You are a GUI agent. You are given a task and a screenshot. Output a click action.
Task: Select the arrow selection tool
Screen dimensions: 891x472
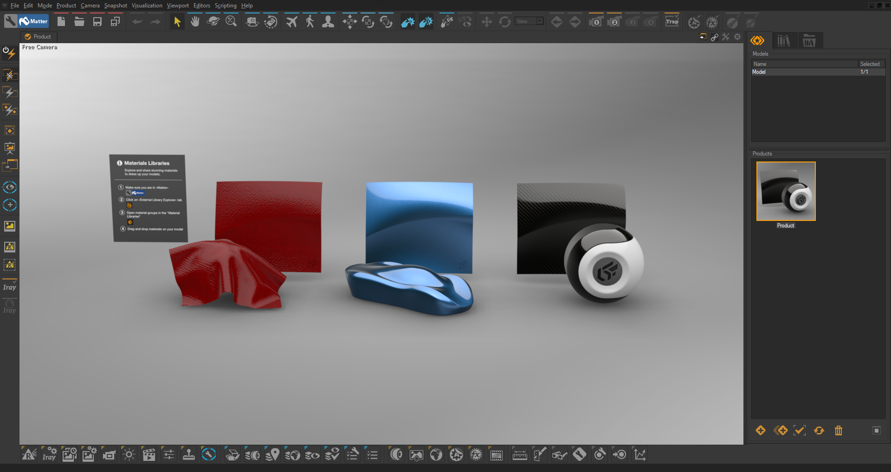176,21
